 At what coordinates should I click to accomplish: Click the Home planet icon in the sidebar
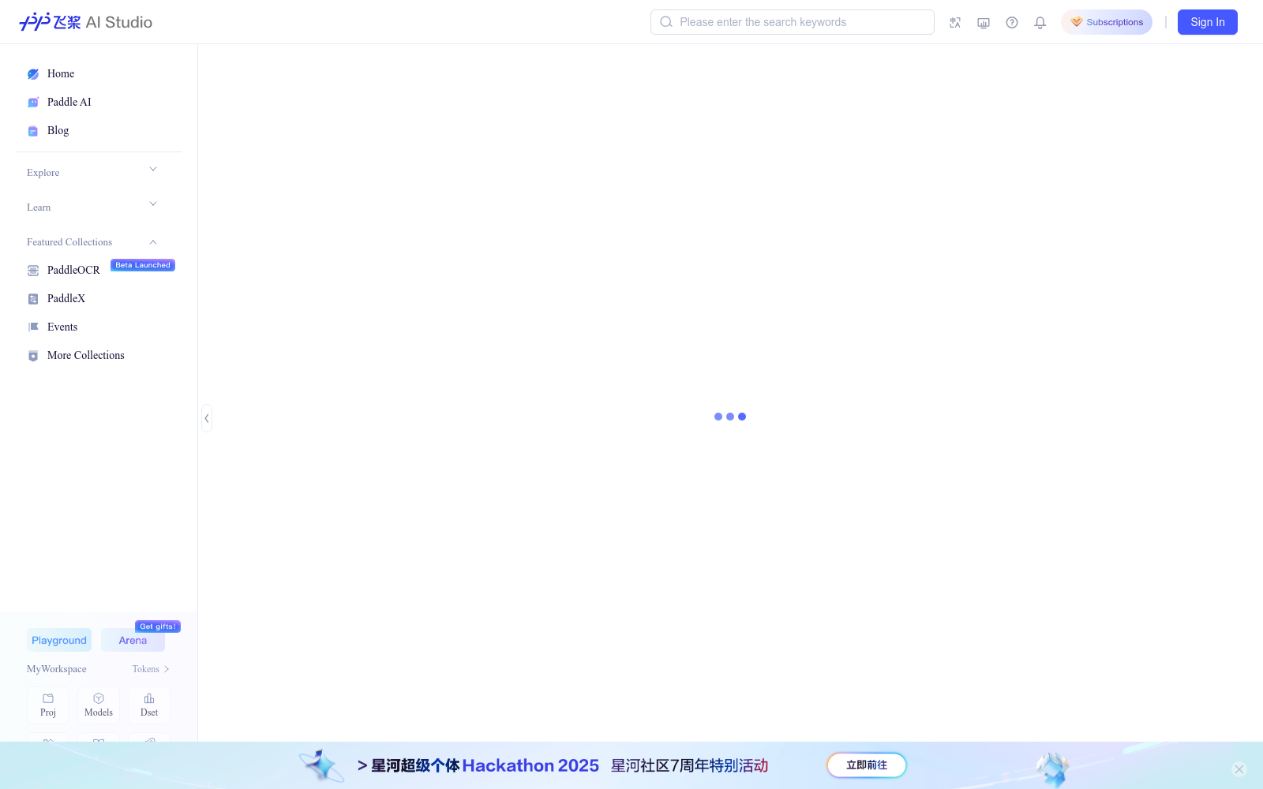(33, 74)
